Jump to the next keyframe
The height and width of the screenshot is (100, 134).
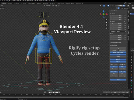pos(57,92)
